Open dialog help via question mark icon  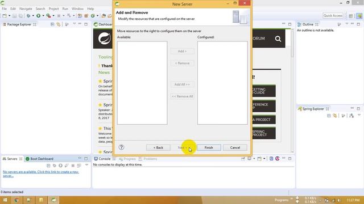pyautogui.click(x=121, y=147)
